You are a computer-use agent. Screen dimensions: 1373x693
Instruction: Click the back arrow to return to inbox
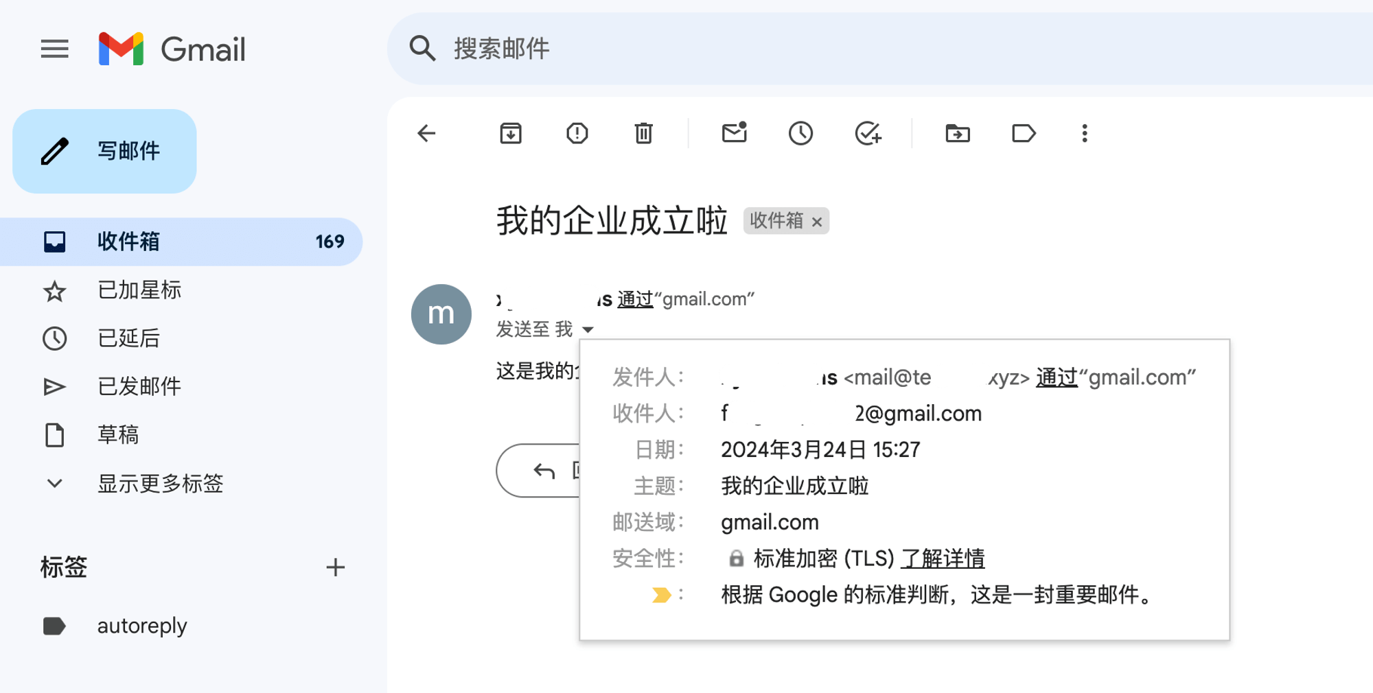coord(426,133)
